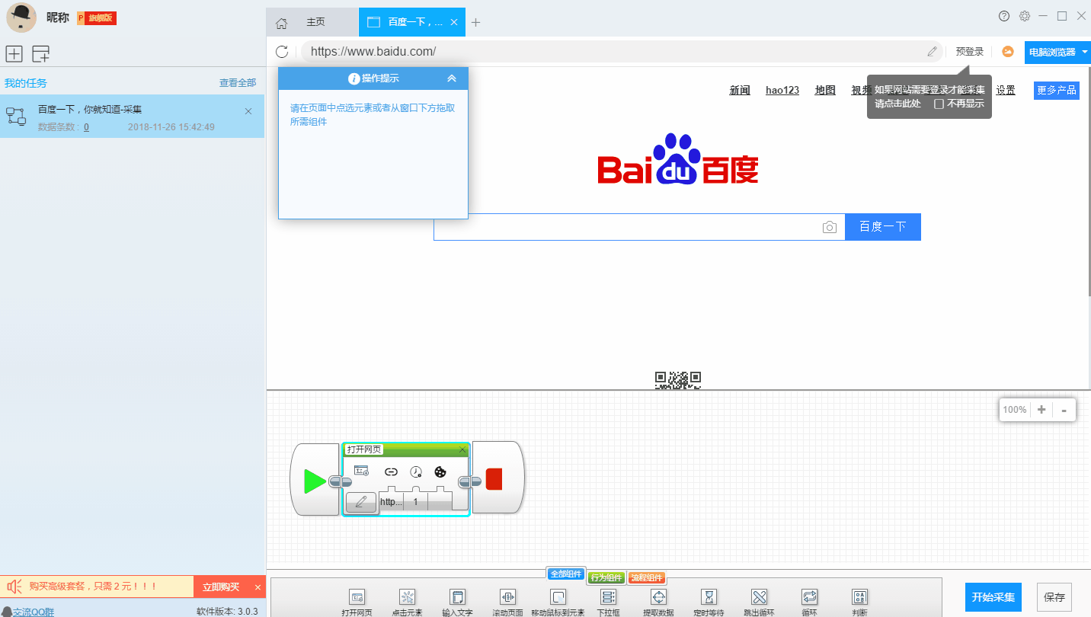The image size is (1091, 617).
Task: Collapse the 操作提示 hint panel
Action: 452,78
